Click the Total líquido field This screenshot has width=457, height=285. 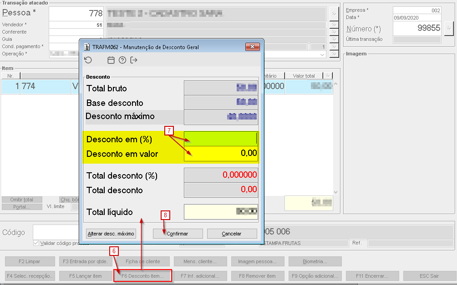221,212
